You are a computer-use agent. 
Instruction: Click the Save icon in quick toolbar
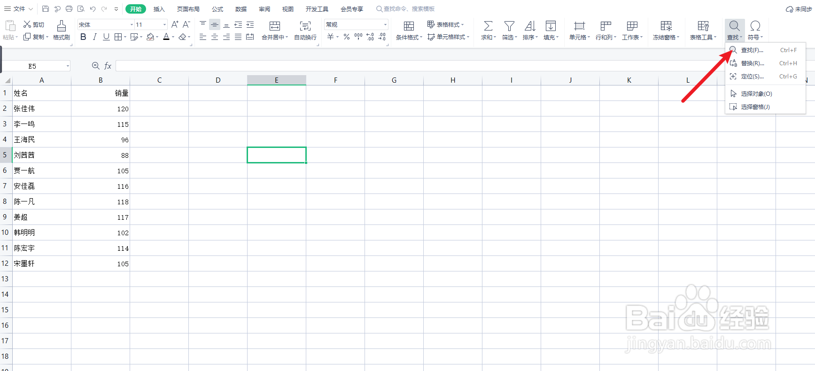click(46, 9)
